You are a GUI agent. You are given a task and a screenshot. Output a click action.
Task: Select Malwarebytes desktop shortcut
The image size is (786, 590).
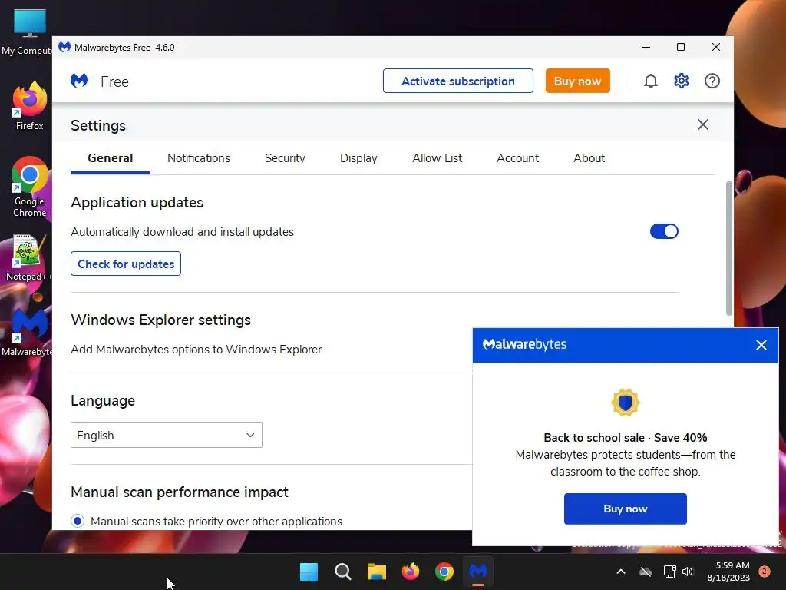28,332
